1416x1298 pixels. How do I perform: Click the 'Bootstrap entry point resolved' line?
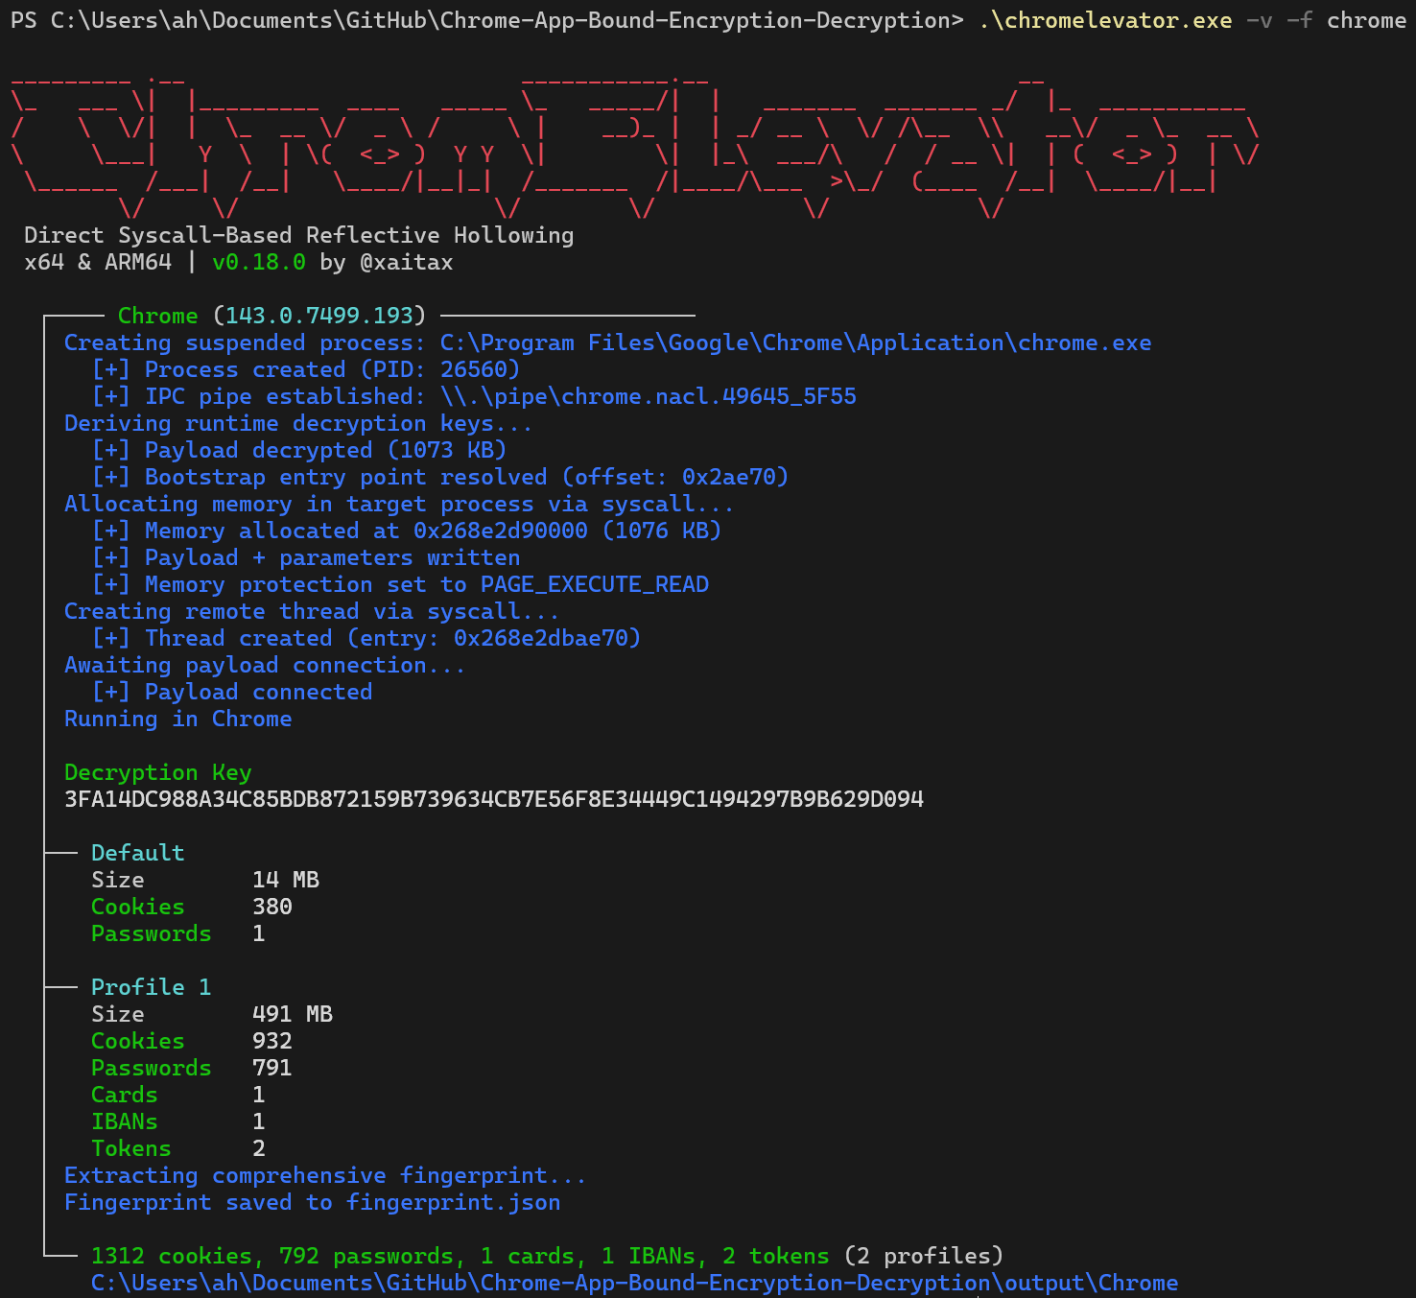coord(440,477)
